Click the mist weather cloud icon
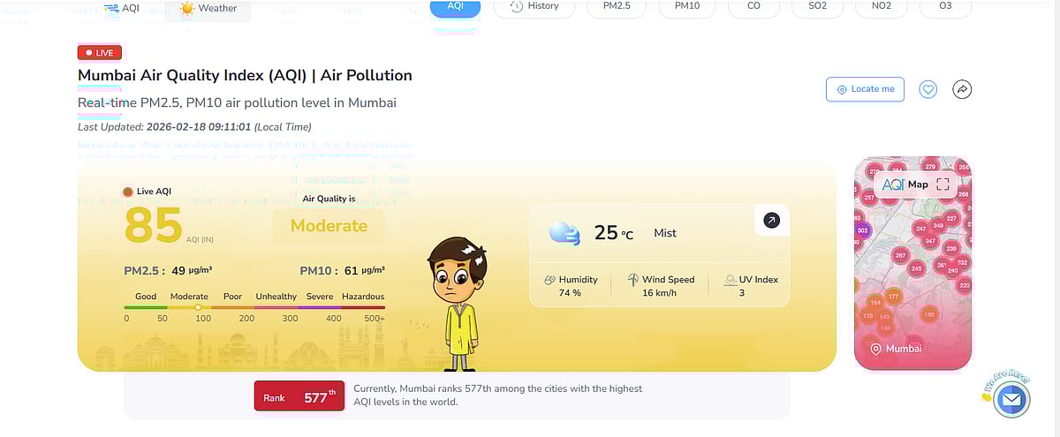This screenshot has width=1060, height=437. point(564,233)
